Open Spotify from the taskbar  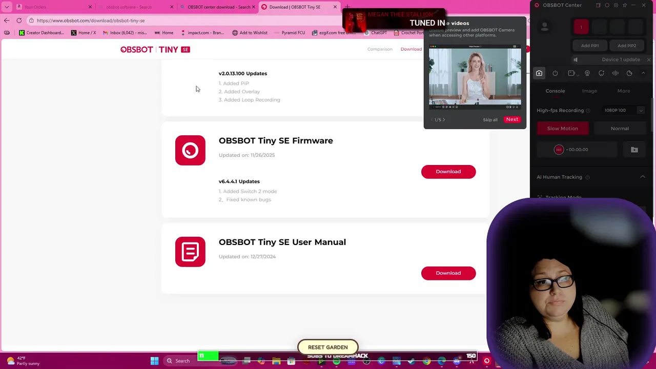click(336, 361)
